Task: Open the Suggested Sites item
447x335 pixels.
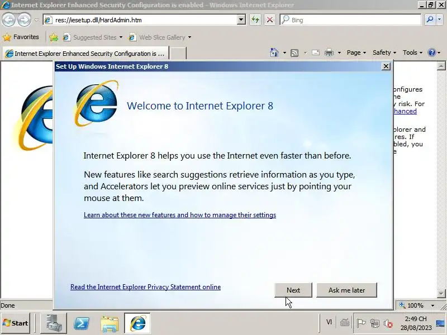Action: (x=93, y=37)
